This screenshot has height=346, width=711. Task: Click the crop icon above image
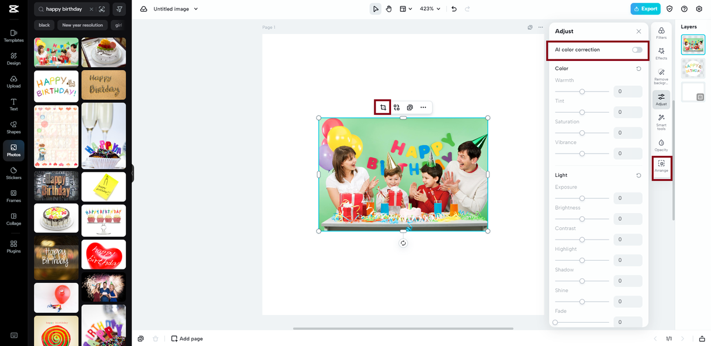coord(383,108)
